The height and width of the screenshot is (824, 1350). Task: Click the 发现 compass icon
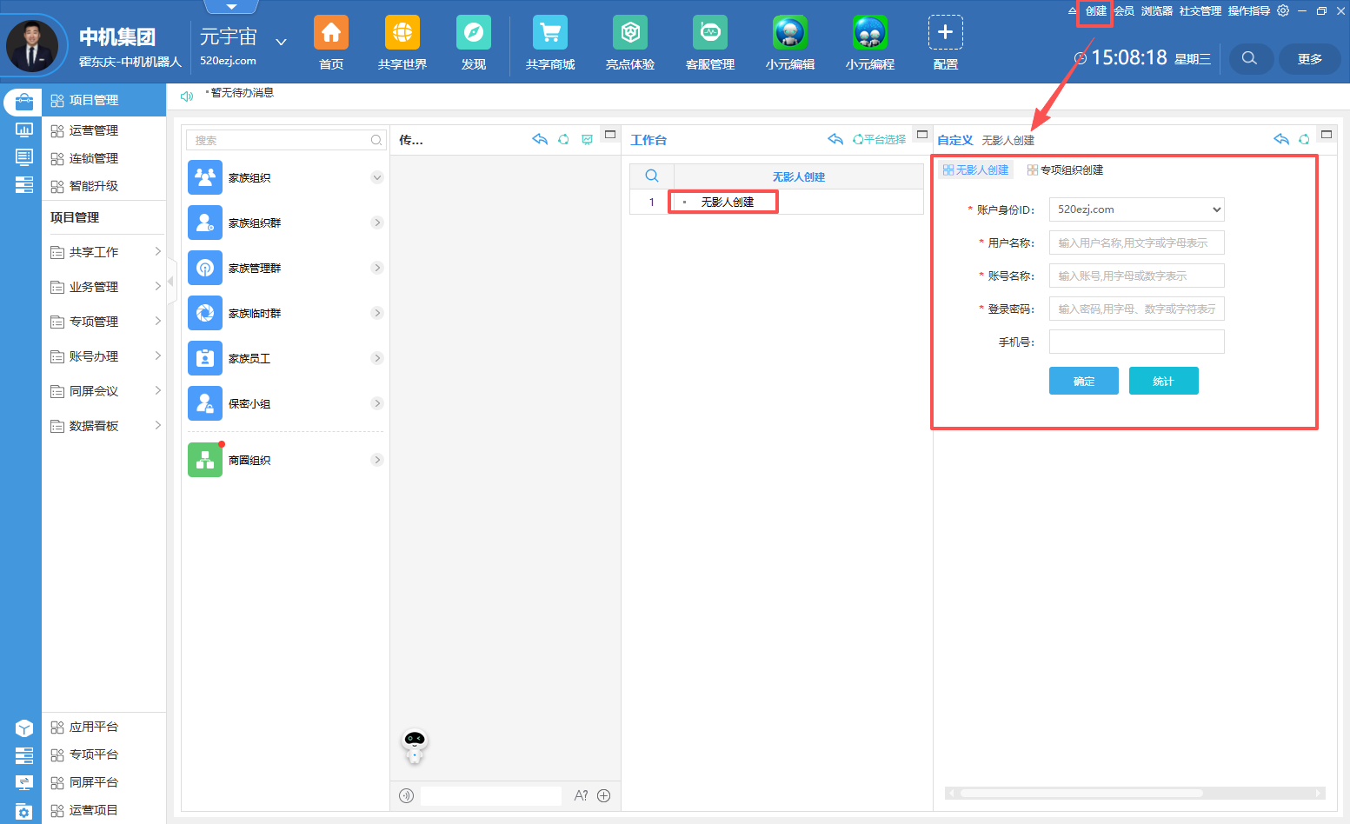(x=473, y=33)
